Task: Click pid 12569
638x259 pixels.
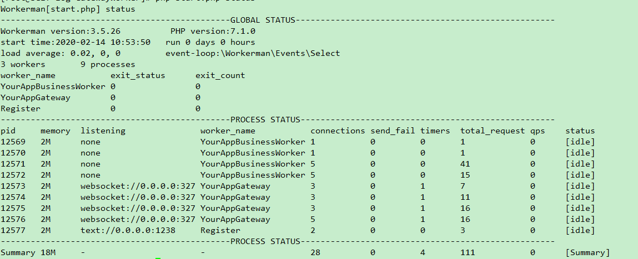Action: pos(13,142)
